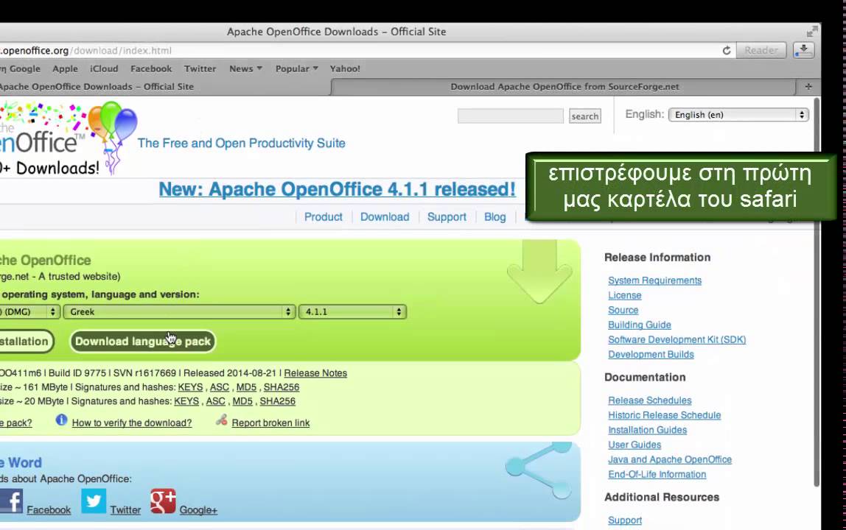Open the Greek language selector
Screen dimensions: 846x530
[179, 311]
